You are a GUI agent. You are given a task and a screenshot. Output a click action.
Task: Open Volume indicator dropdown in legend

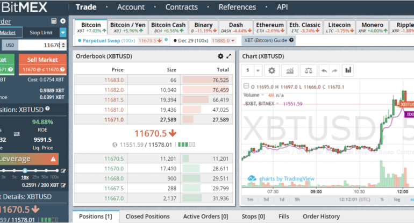click(263, 95)
